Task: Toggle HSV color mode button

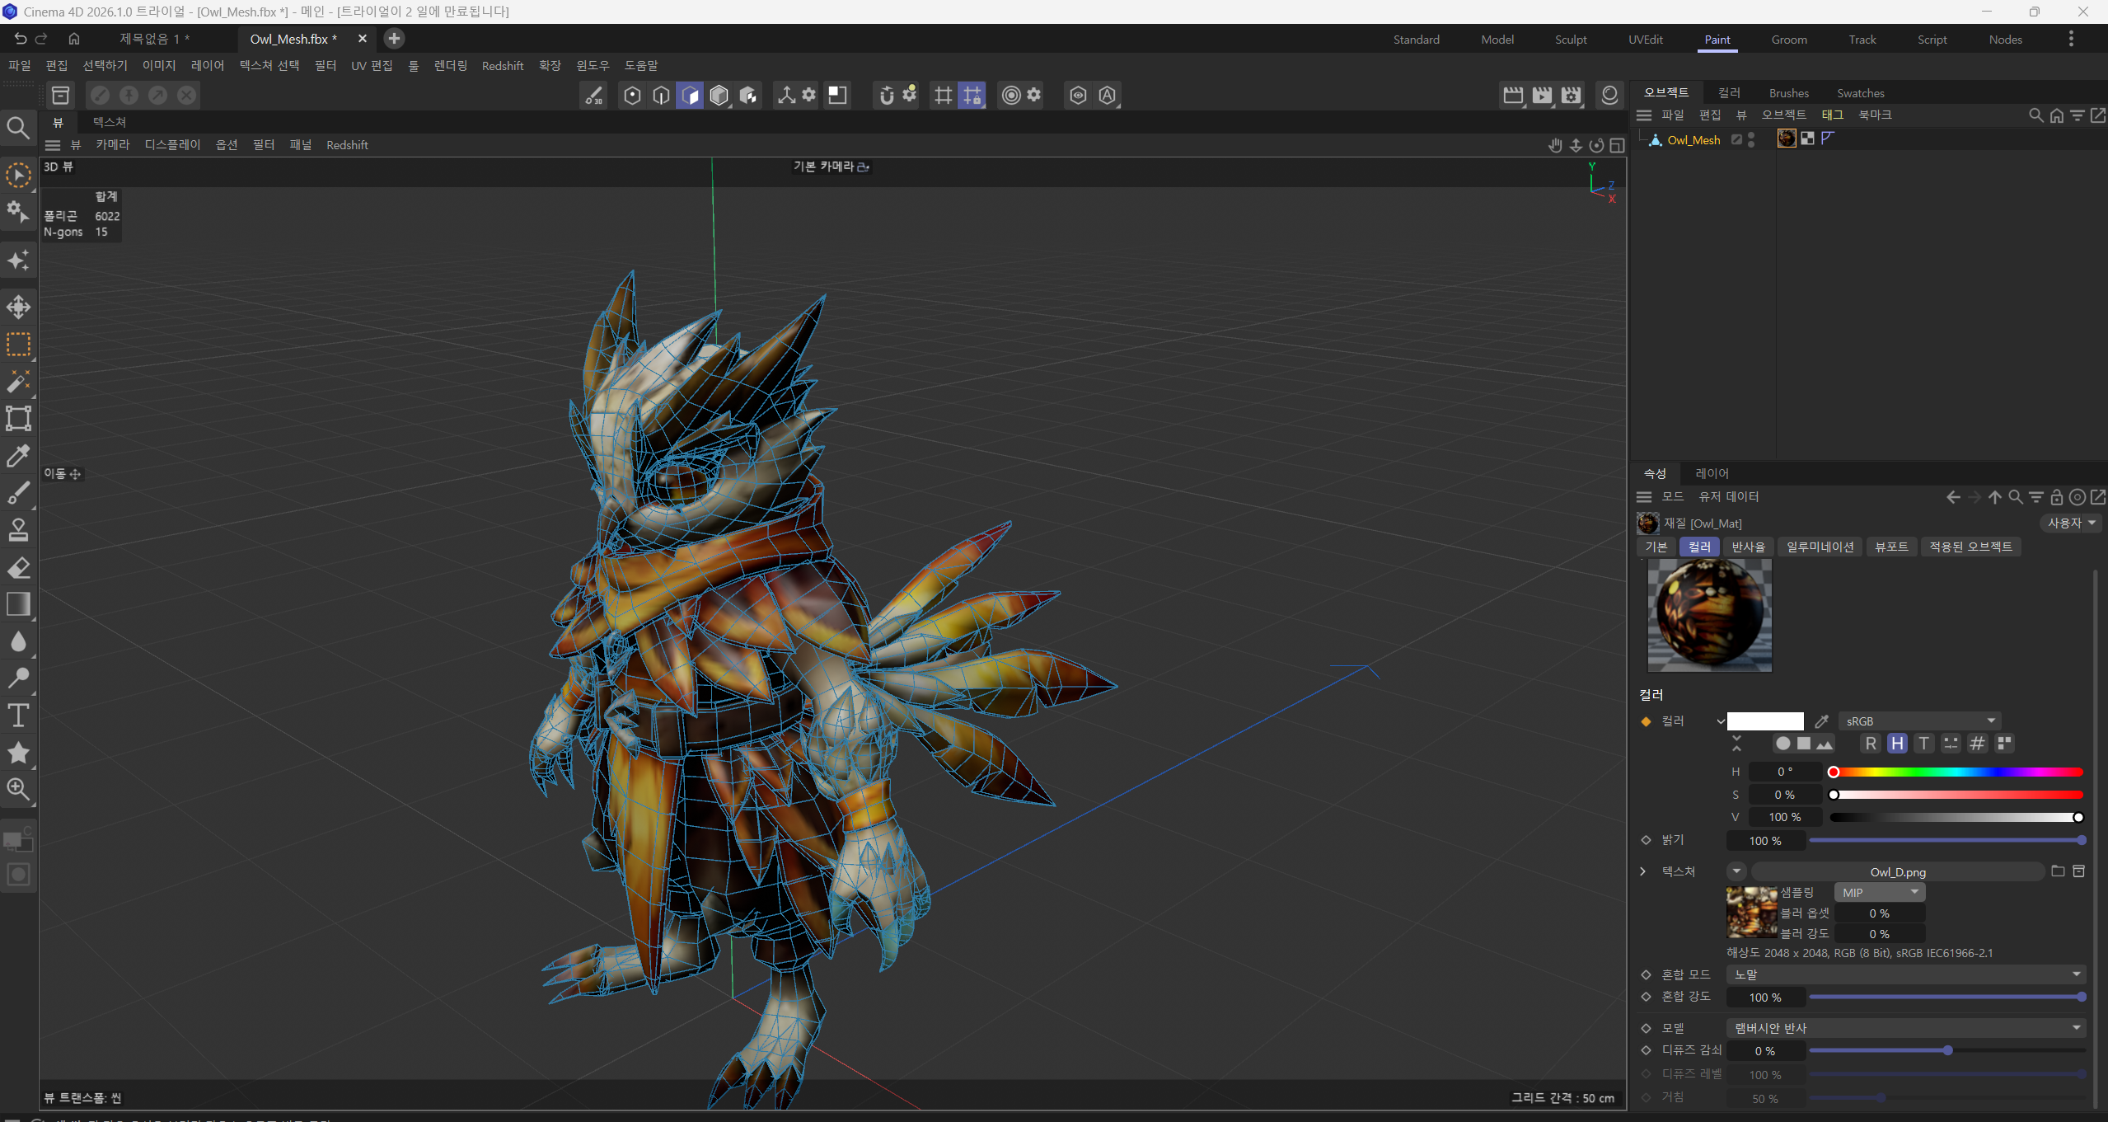Action: click(1897, 744)
